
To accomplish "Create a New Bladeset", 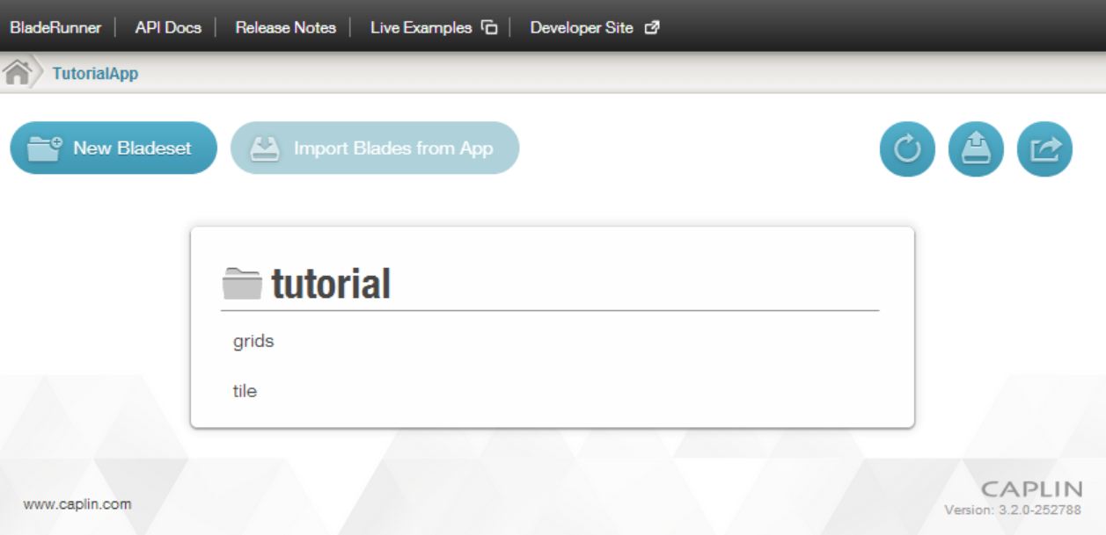I will tap(114, 148).
